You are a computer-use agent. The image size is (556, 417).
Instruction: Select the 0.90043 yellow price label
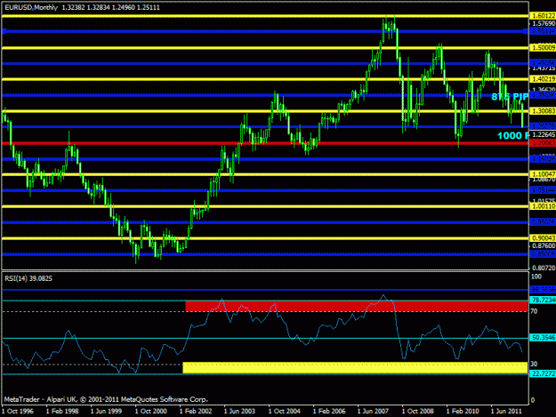(x=543, y=238)
